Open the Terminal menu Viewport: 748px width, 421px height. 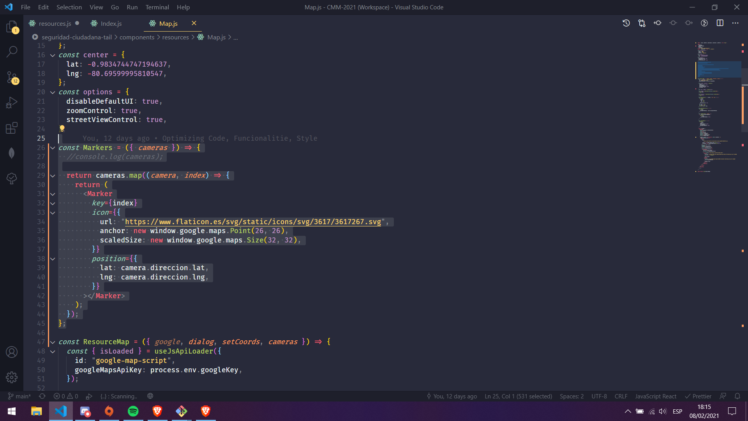point(157,7)
